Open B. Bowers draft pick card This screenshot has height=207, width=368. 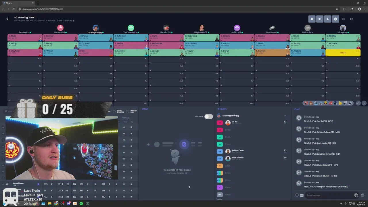272,53
